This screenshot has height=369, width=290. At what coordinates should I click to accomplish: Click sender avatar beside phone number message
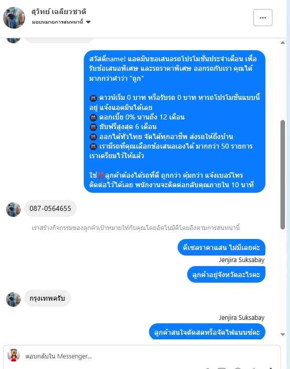tap(13, 209)
